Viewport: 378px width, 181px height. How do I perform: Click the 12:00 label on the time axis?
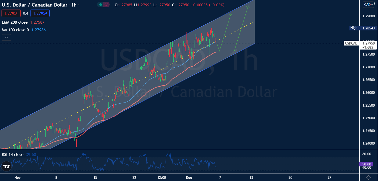click(162, 177)
